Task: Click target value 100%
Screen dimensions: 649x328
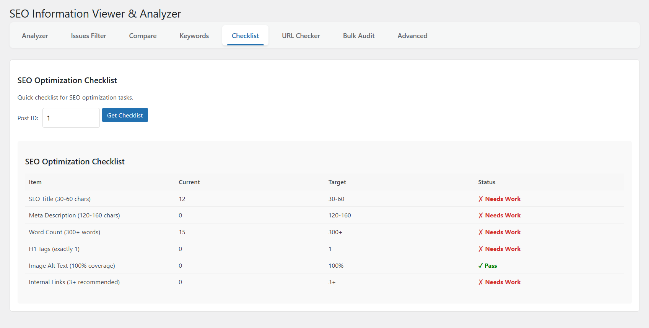Action: (336, 266)
